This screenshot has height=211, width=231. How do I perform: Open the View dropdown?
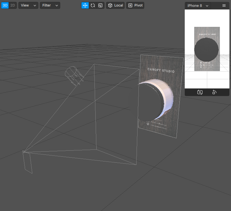tap(28, 5)
